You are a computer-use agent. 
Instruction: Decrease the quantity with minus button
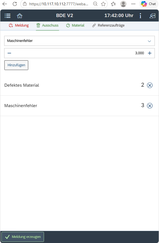pos(9,53)
